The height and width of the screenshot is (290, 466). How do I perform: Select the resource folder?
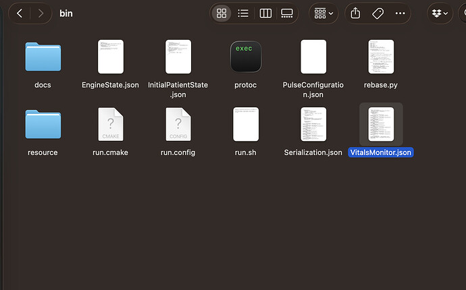pyautogui.click(x=43, y=124)
